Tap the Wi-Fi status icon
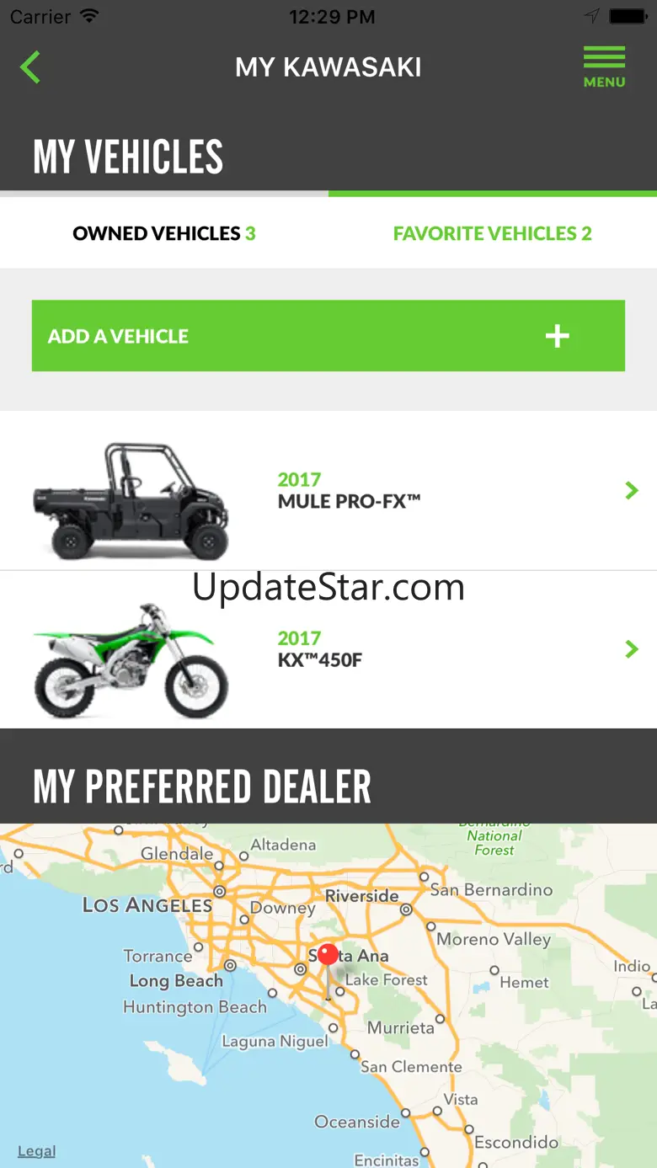The height and width of the screenshot is (1168, 657). [88, 16]
